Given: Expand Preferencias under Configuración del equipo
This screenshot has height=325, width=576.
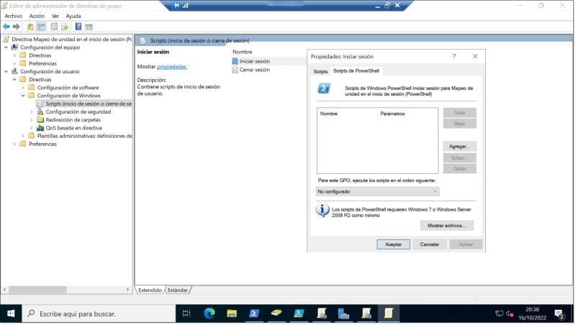Looking at the screenshot, I should pyautogui.click(x=14, y=63).
